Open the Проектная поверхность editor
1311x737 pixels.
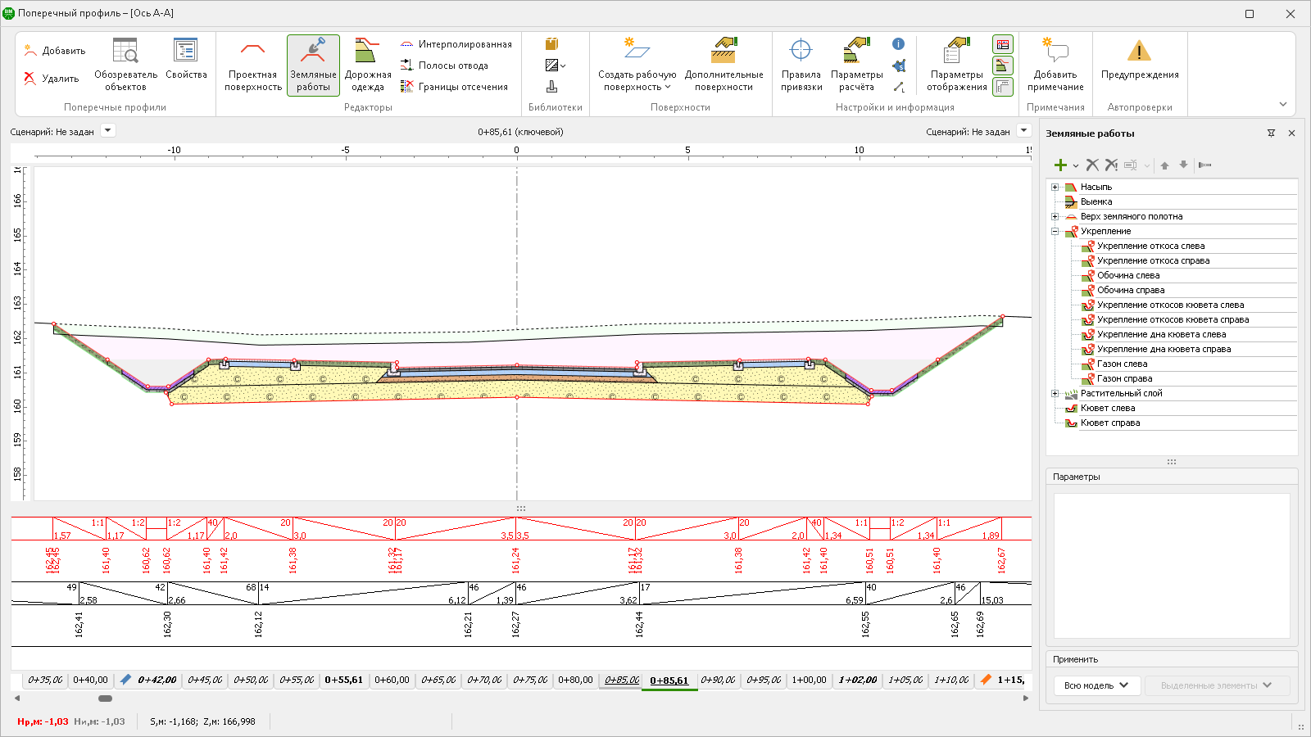(252, 66)
